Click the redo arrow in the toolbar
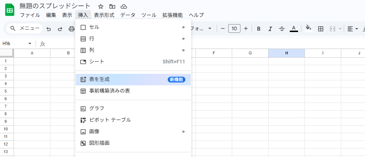Image resolution: width=365 pixels, height=157 pixels. pos(60,29)
